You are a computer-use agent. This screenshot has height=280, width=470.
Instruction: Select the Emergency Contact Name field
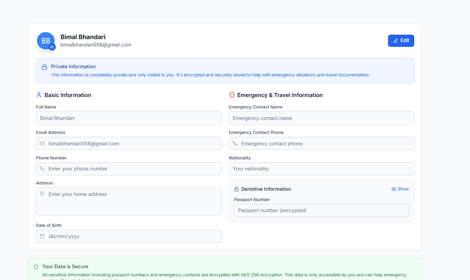coord(321,118)
